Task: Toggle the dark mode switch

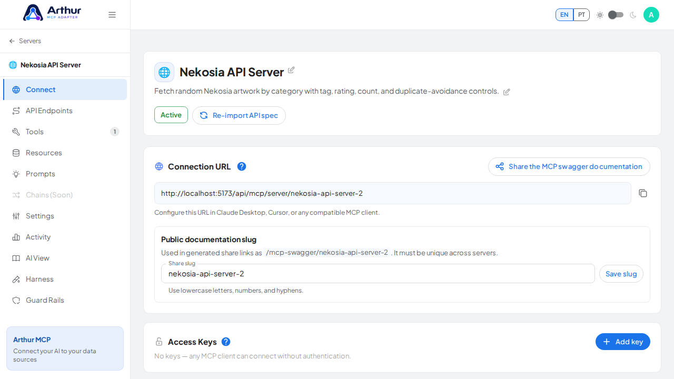Action: (x=616, y=15)
